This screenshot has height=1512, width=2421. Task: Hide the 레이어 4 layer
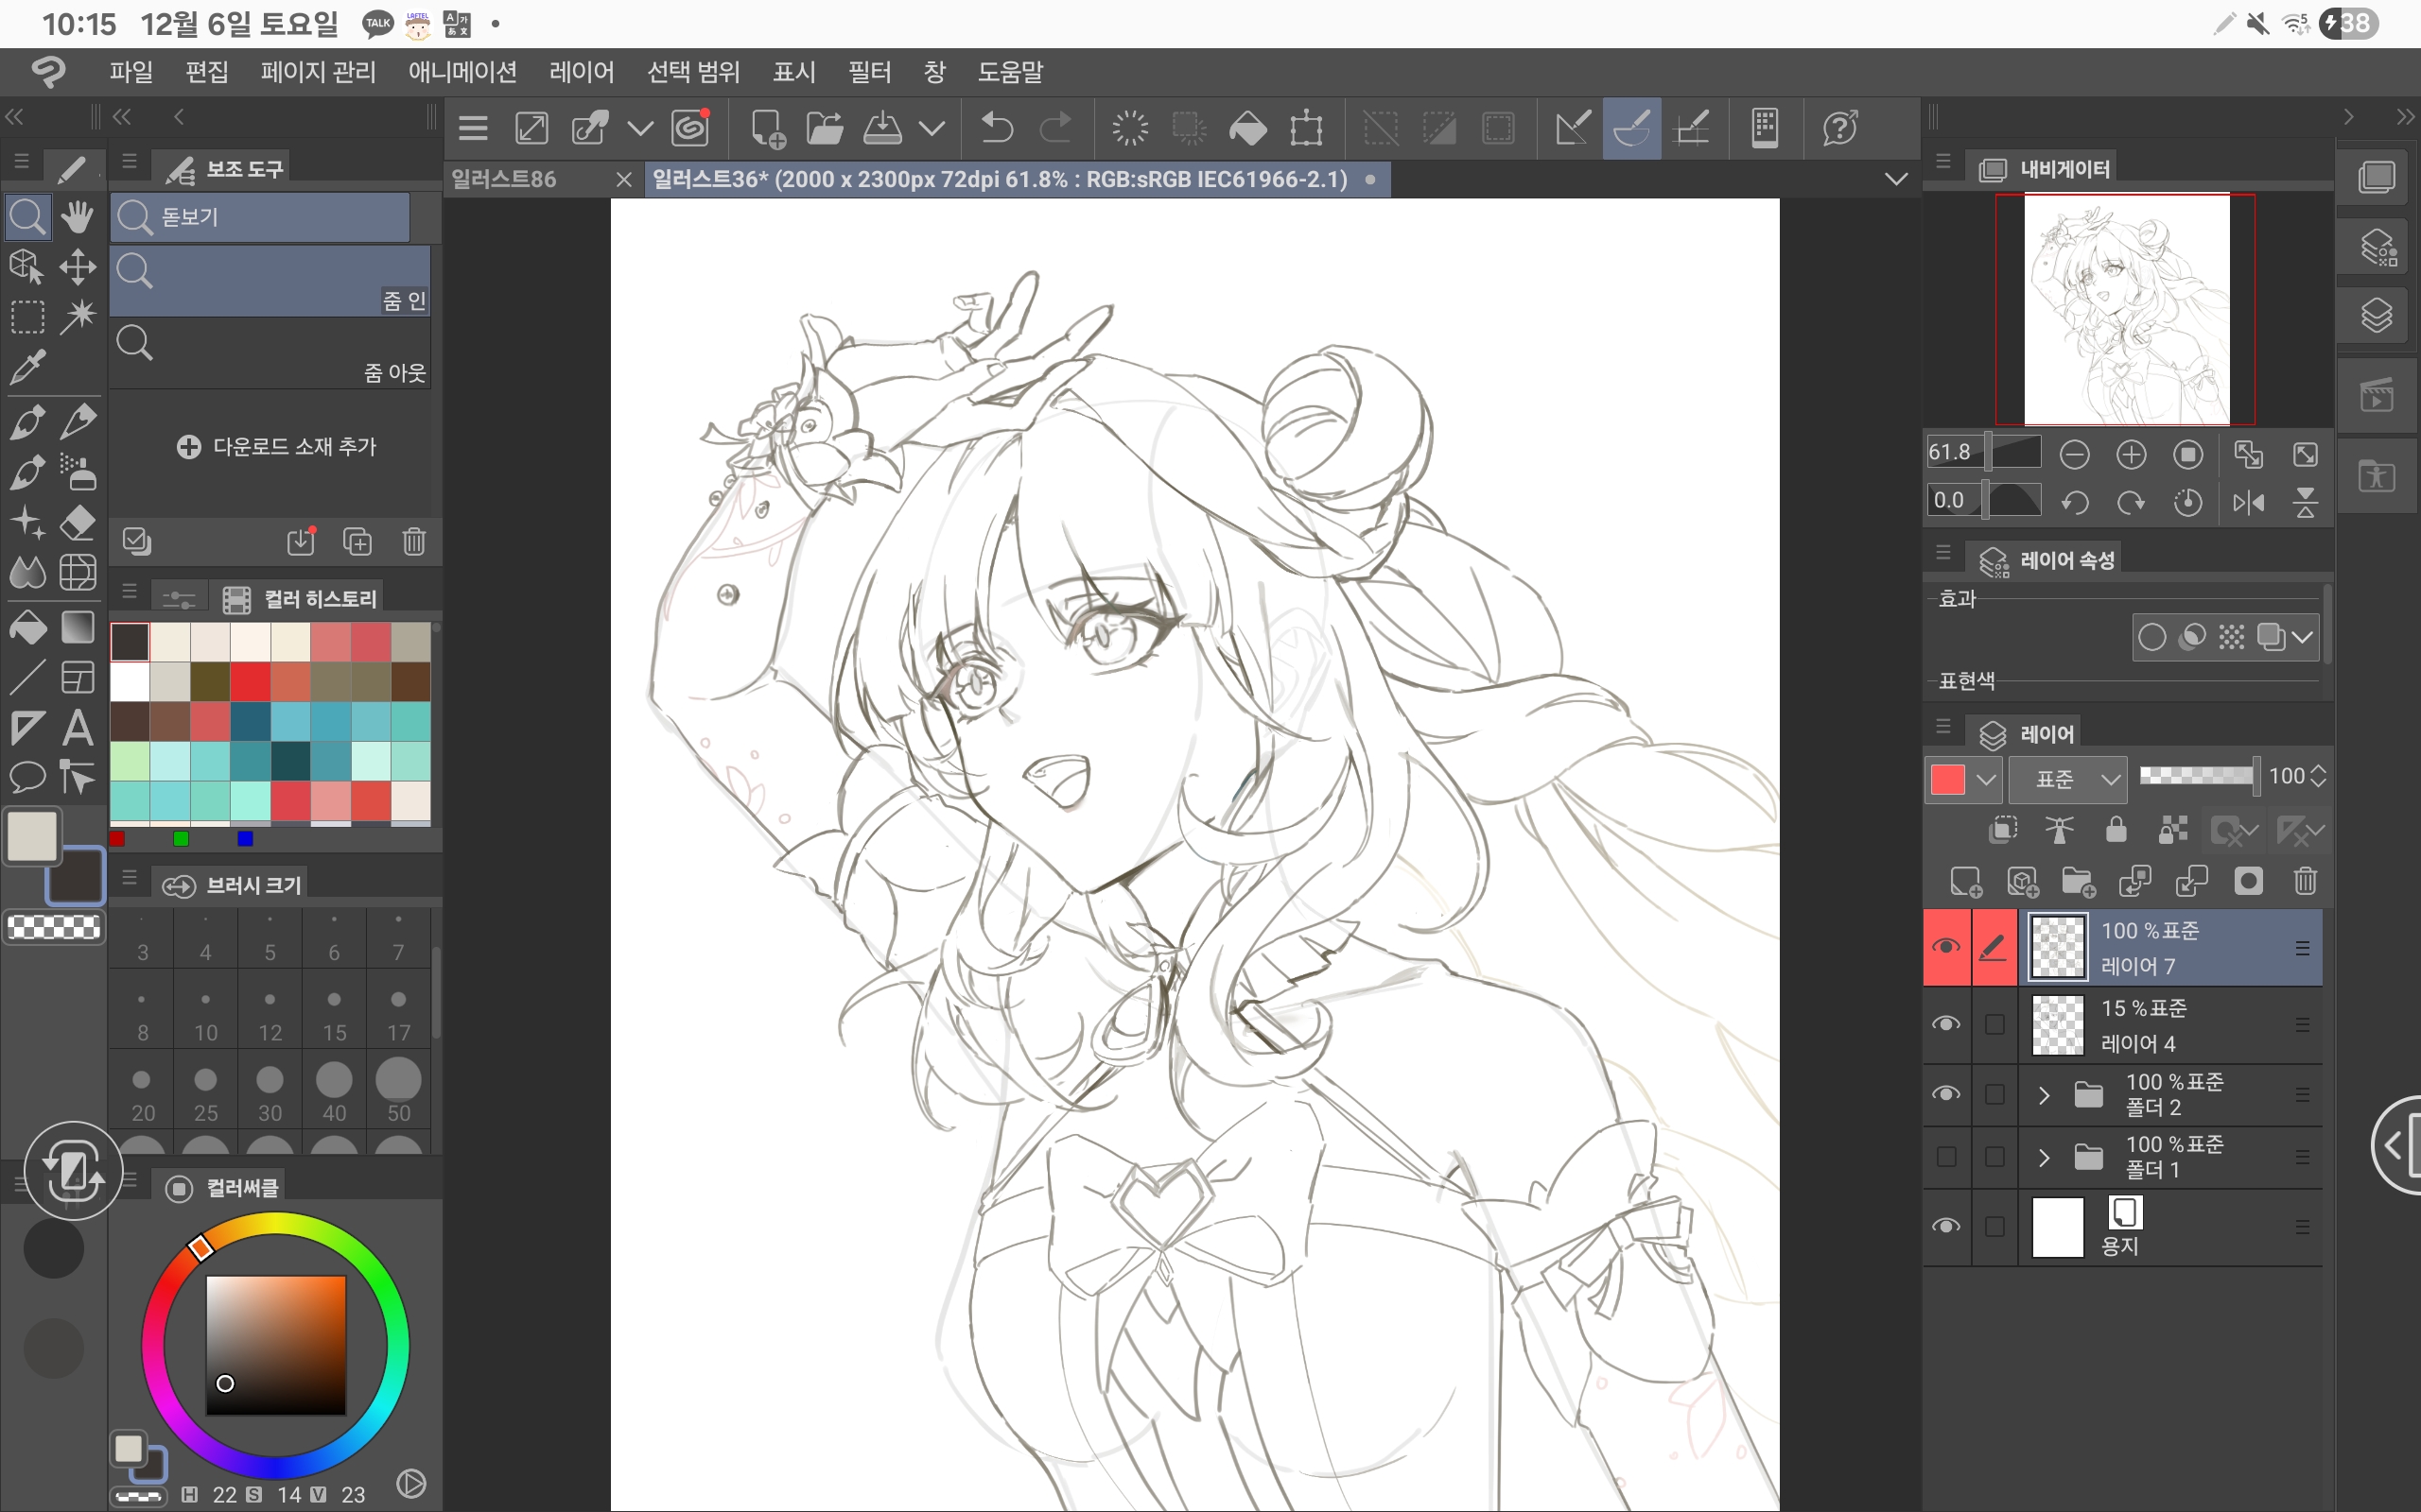1946,1024
